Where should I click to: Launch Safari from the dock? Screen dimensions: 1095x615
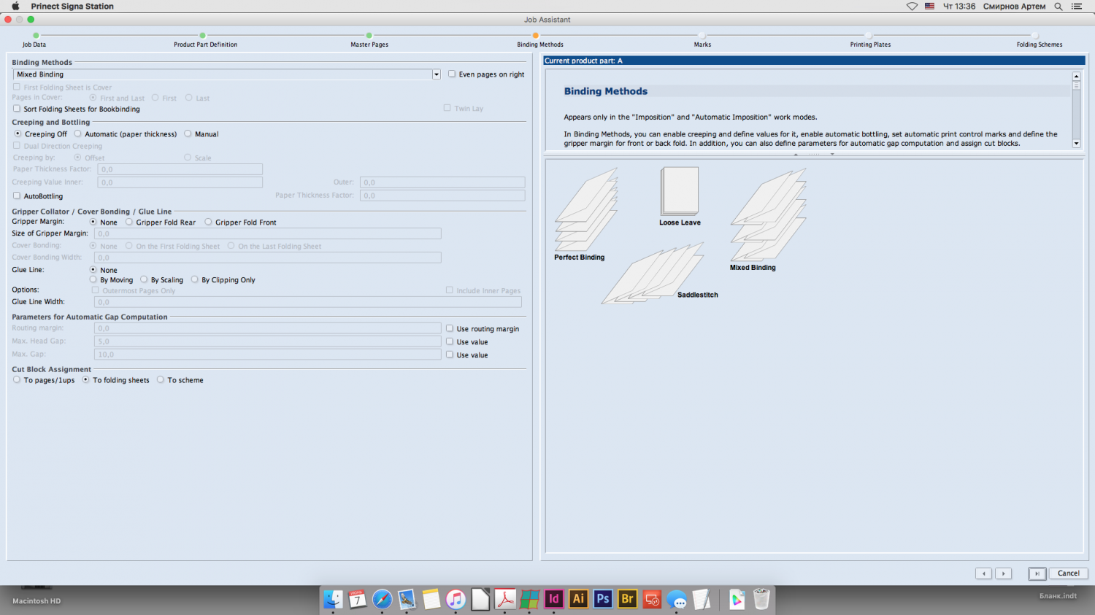(x=382, y=599)
